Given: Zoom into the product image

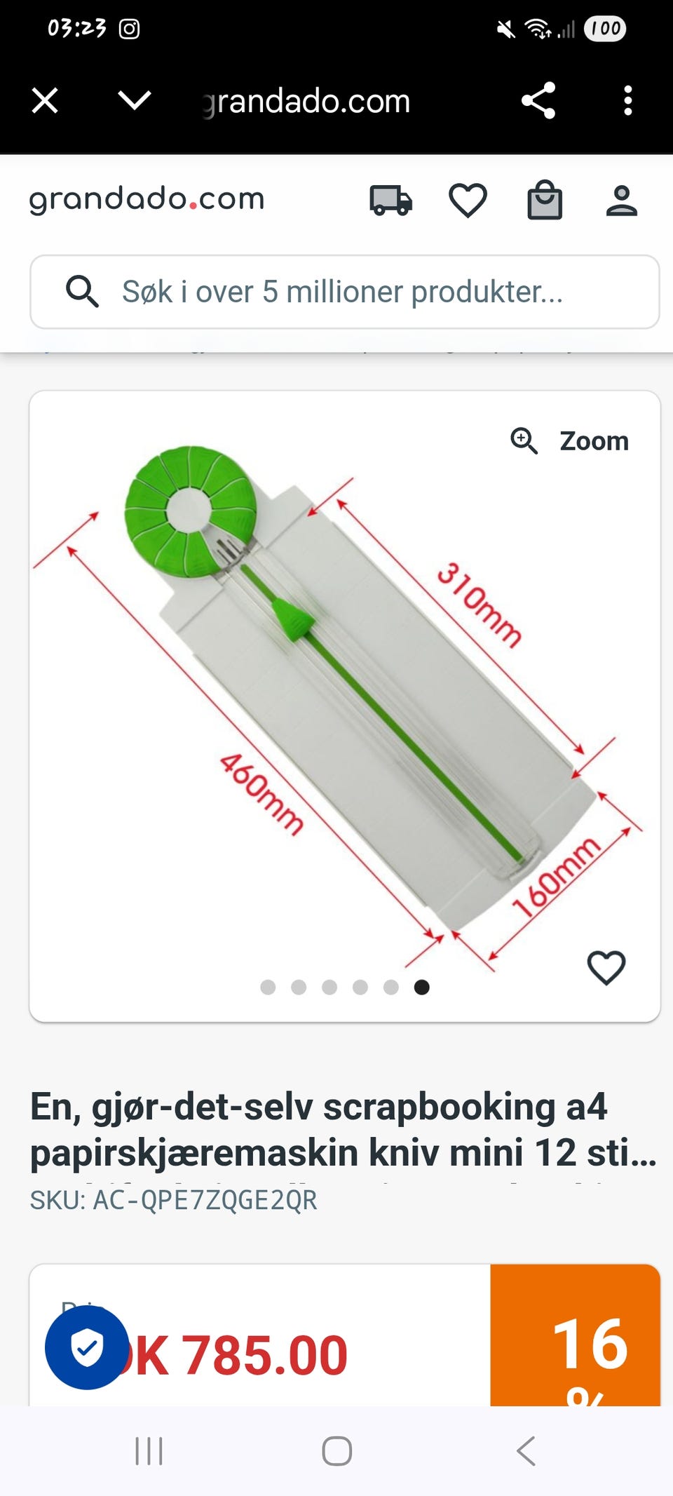Looking at the screenshot, I should coord(569,441).
